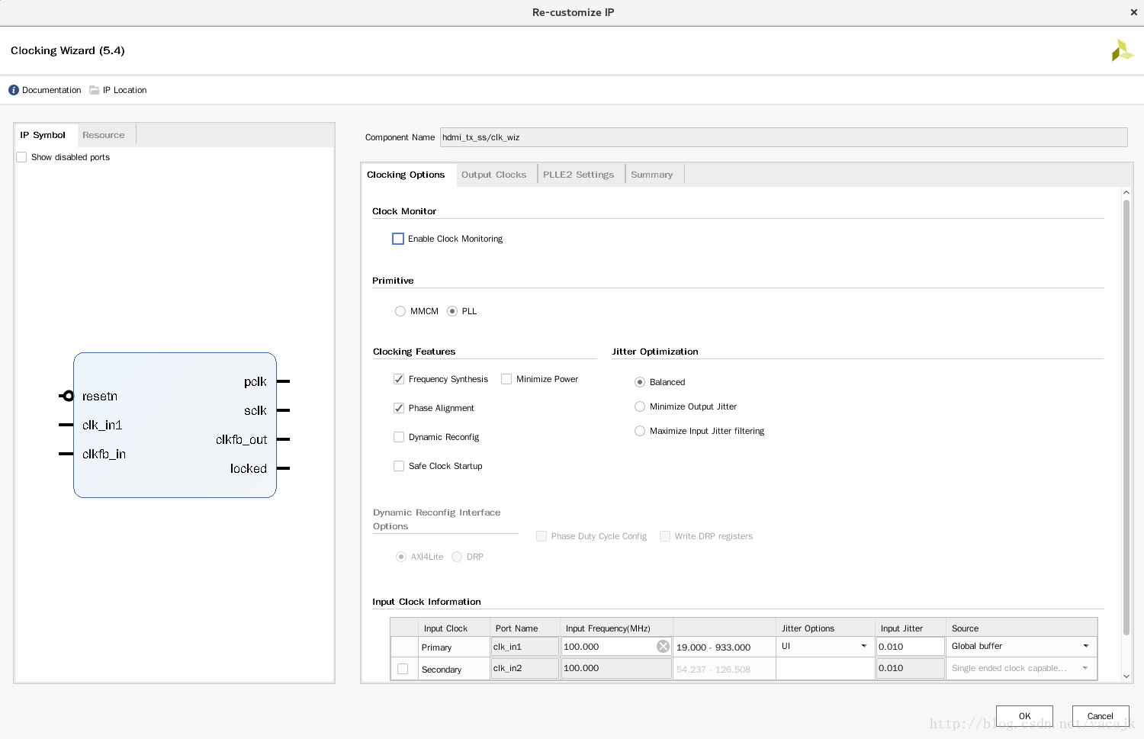The height and width of the screenshot is (739, 1144).
Task: Switch to the Summary tab
Action: tap(652, 175)
